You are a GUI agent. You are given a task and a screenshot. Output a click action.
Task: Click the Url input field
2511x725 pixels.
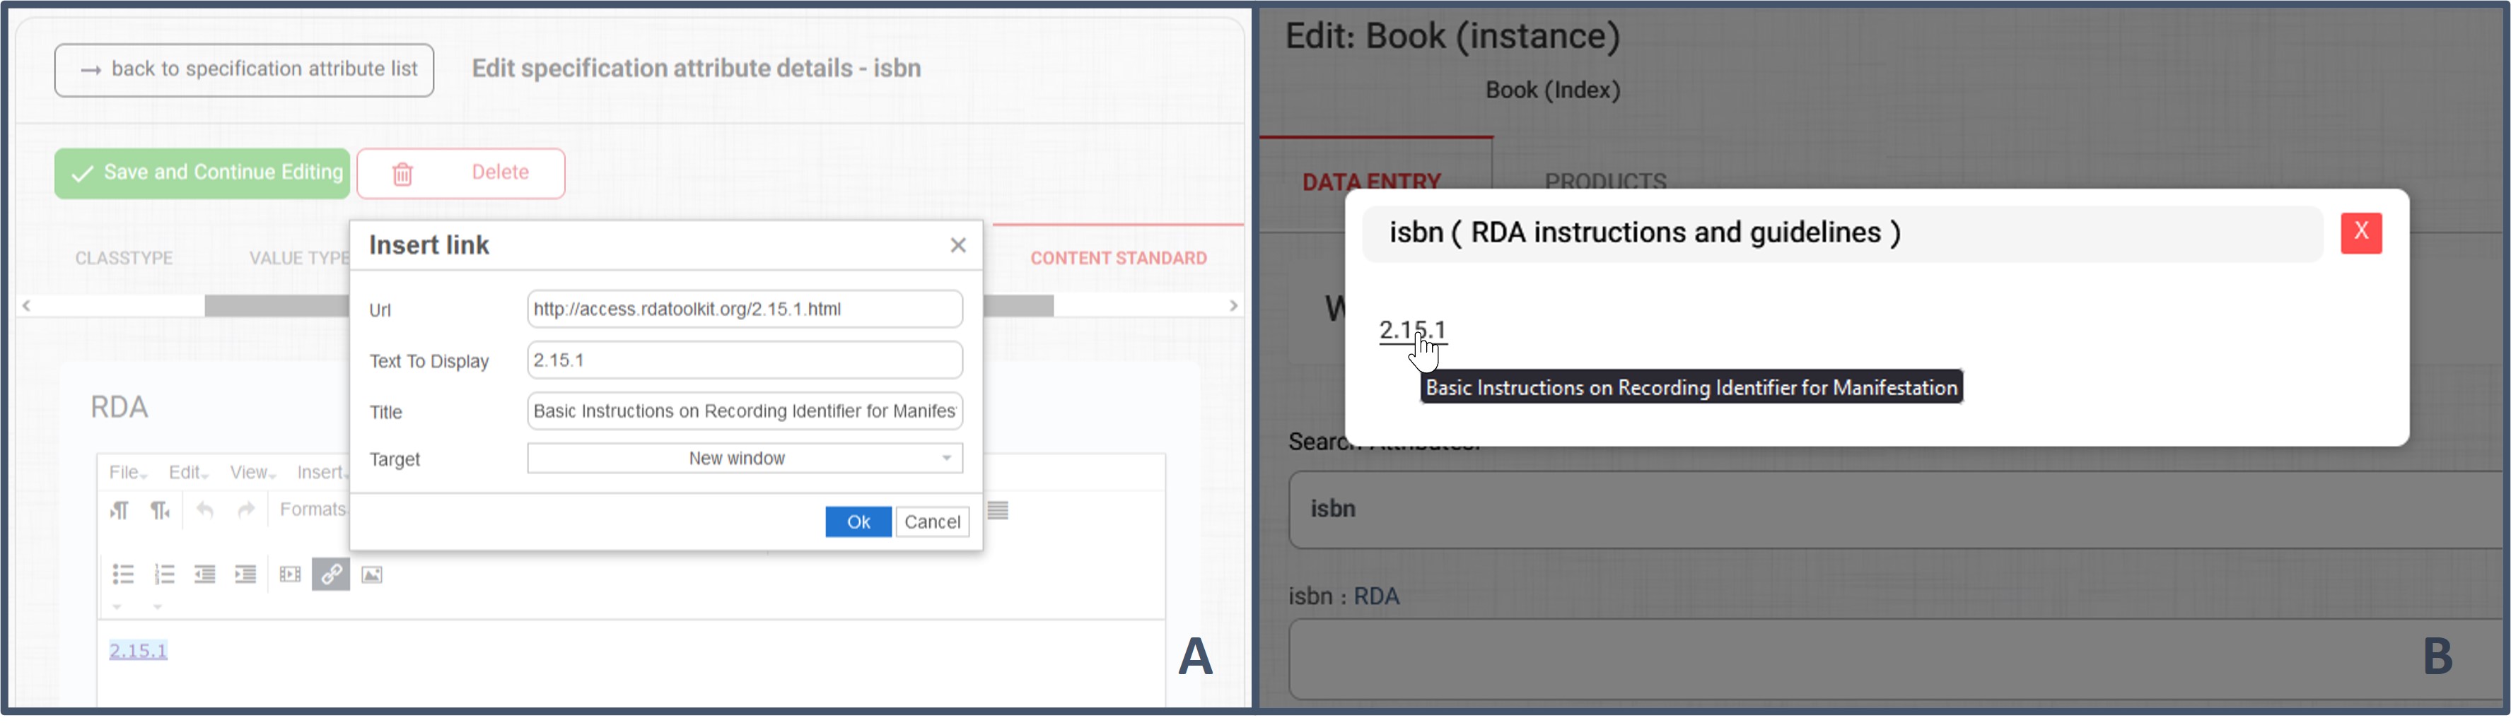[x=745, y=309]
